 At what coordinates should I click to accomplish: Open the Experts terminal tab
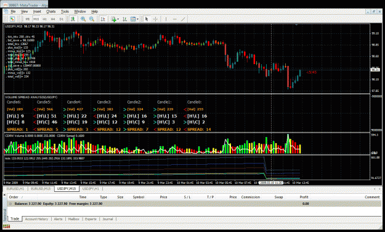[x=91, y=219]
